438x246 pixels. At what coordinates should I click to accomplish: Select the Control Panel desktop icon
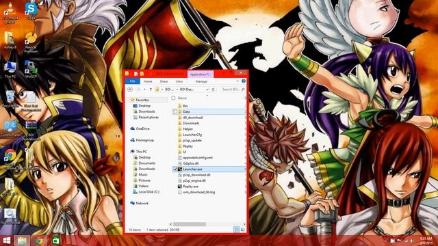coord(10,129)
